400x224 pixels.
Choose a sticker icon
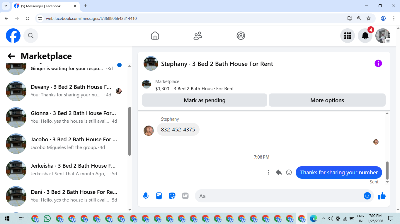pos(172,196)
